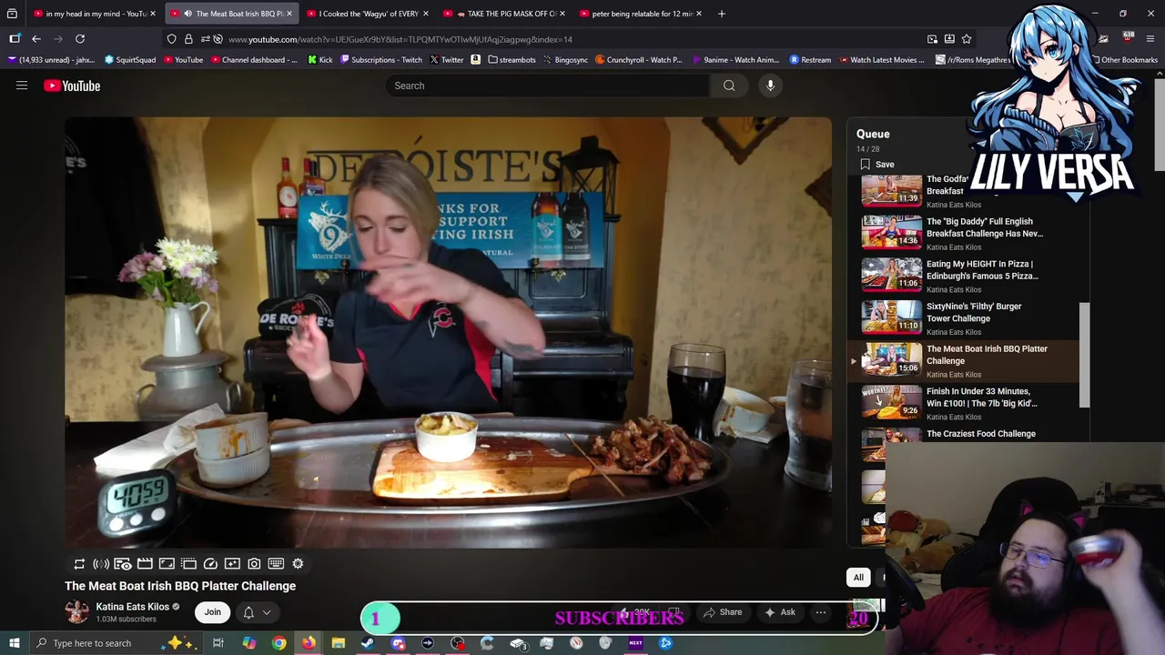Toggle loop icon under the video
Image resolution: width=1165 pixels, height=655 pixels.
(79, 564)
